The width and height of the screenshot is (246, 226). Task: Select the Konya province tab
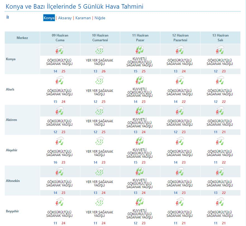[x=49, y=18]
